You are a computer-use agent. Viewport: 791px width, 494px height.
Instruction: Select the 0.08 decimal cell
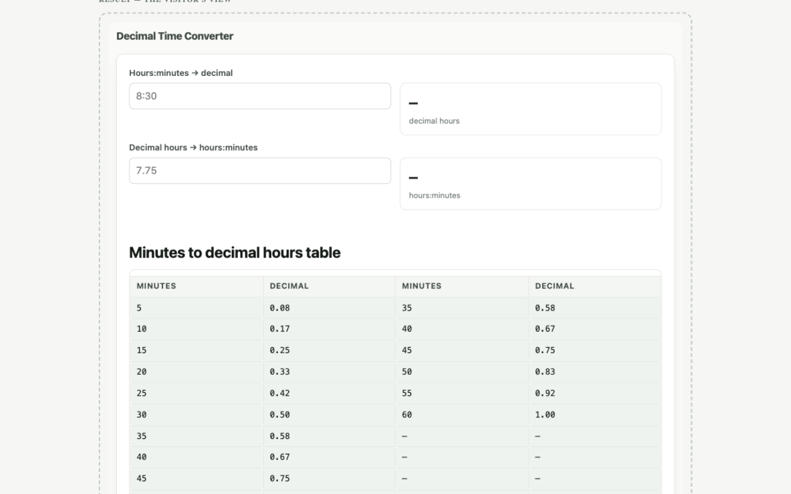tap(329, 308)
